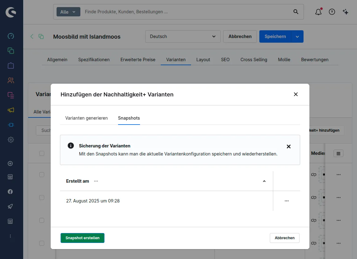Open row actions dots of second variant row
The width and height of the screenshot is (357, 259).
[338, 197]
